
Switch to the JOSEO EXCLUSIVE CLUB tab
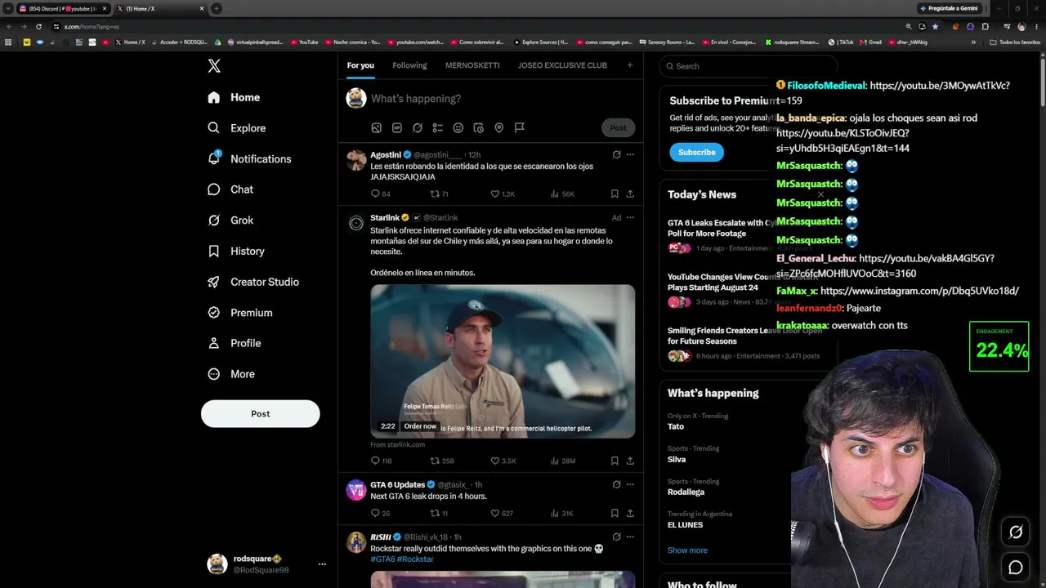pos(562,65)
